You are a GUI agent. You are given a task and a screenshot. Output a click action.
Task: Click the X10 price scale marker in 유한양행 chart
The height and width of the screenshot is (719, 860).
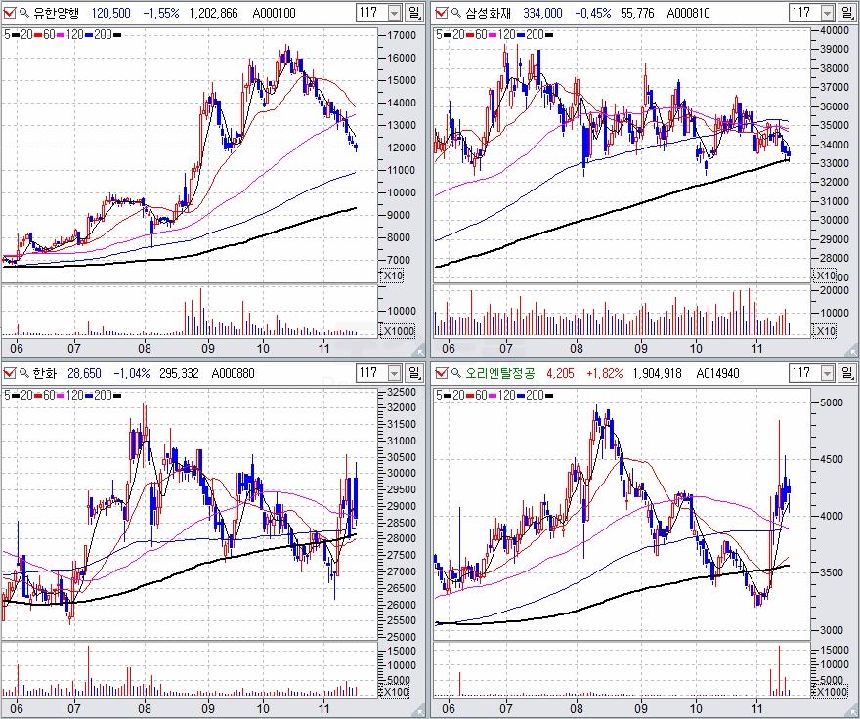[x=392, y=276]
